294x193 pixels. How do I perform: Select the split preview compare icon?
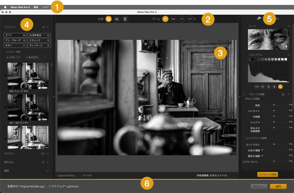[117, 19]
